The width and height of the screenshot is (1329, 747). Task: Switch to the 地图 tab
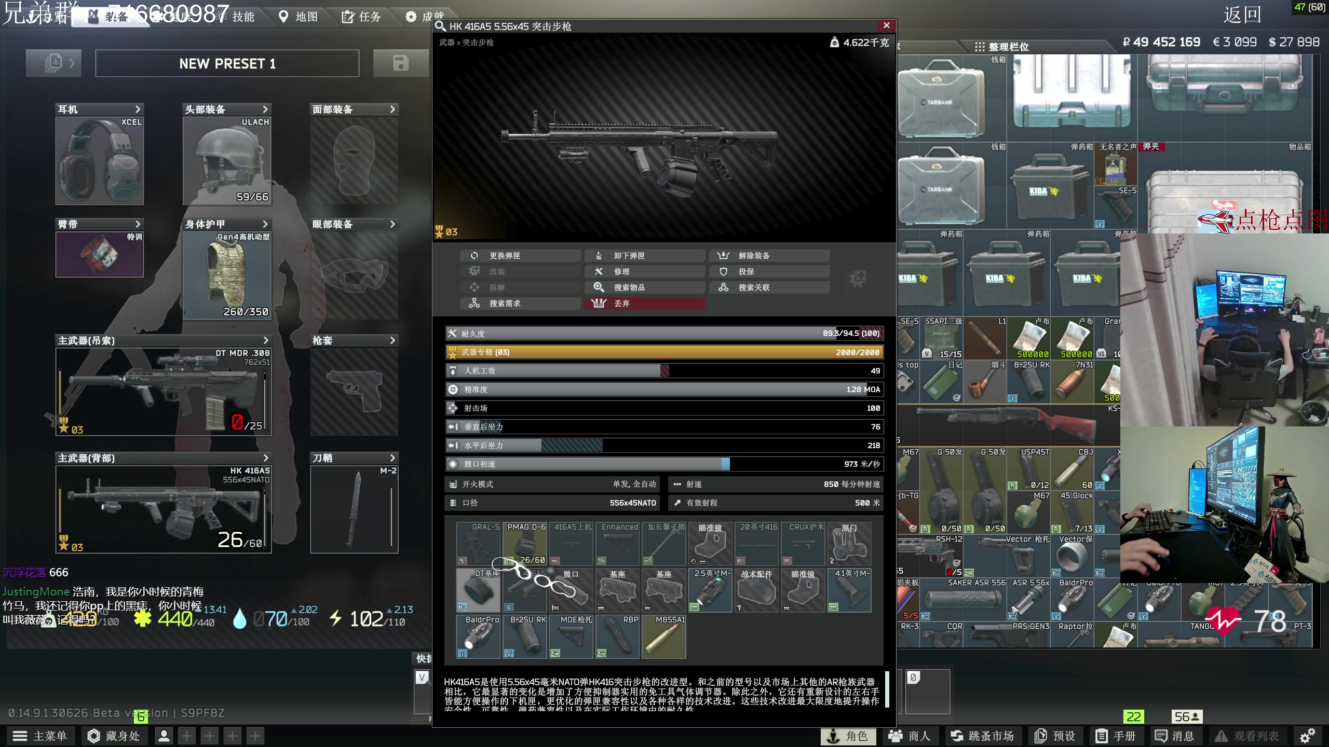(299, 17)
